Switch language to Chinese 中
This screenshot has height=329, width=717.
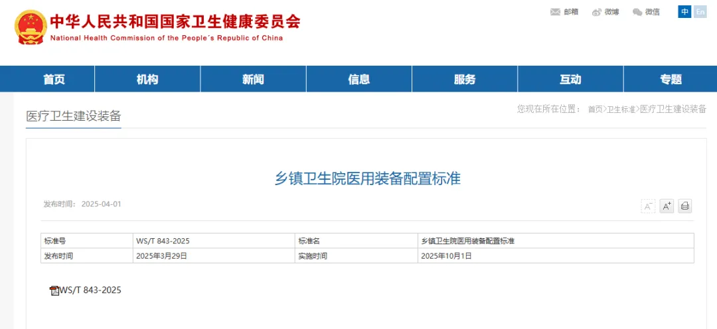click(684, 11)
